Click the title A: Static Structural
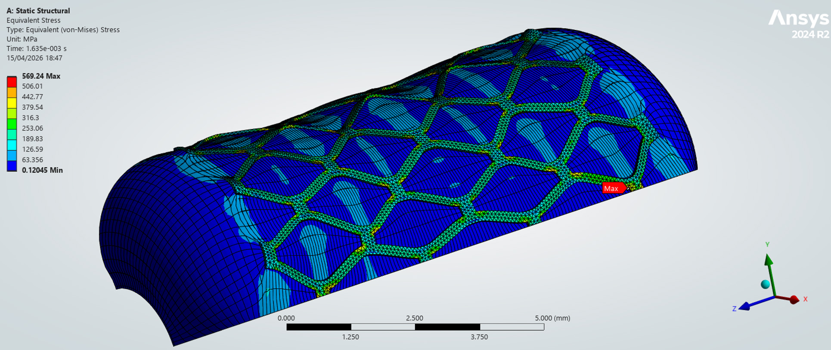Viewport: 831px width, 350px height. coord(38,11)
